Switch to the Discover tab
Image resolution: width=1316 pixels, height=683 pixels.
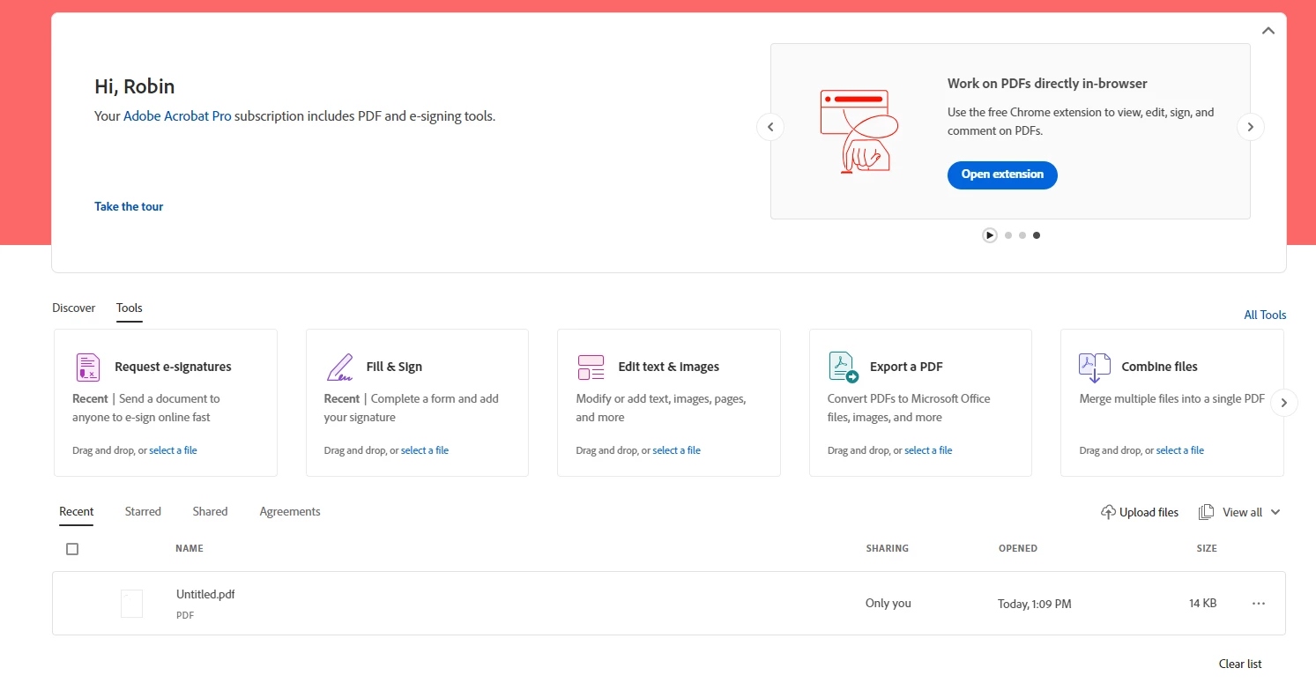click(74, 308)
